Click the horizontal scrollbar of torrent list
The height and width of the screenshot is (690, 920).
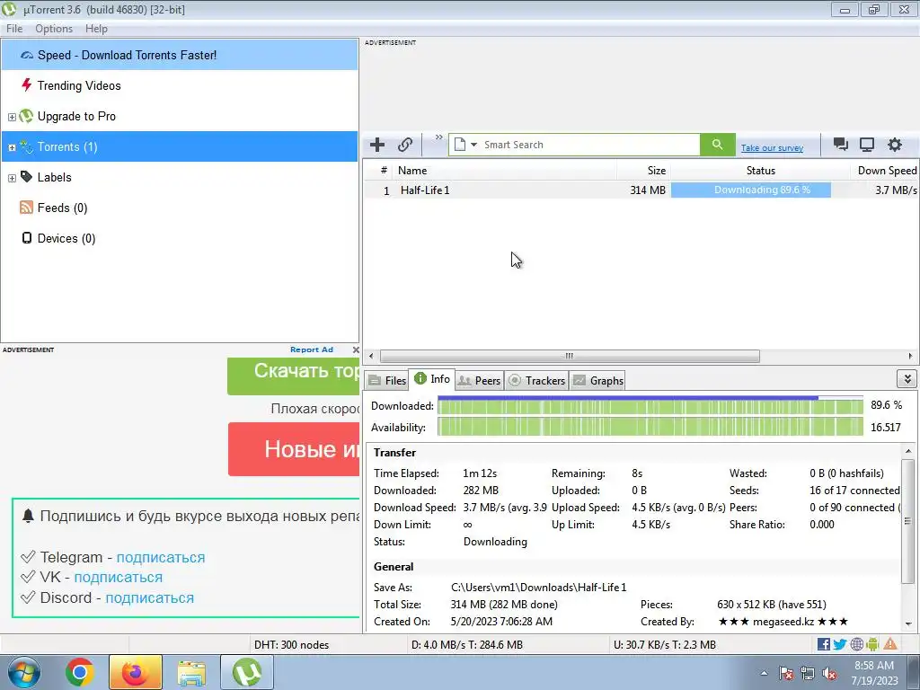click(x=569, y=356)
